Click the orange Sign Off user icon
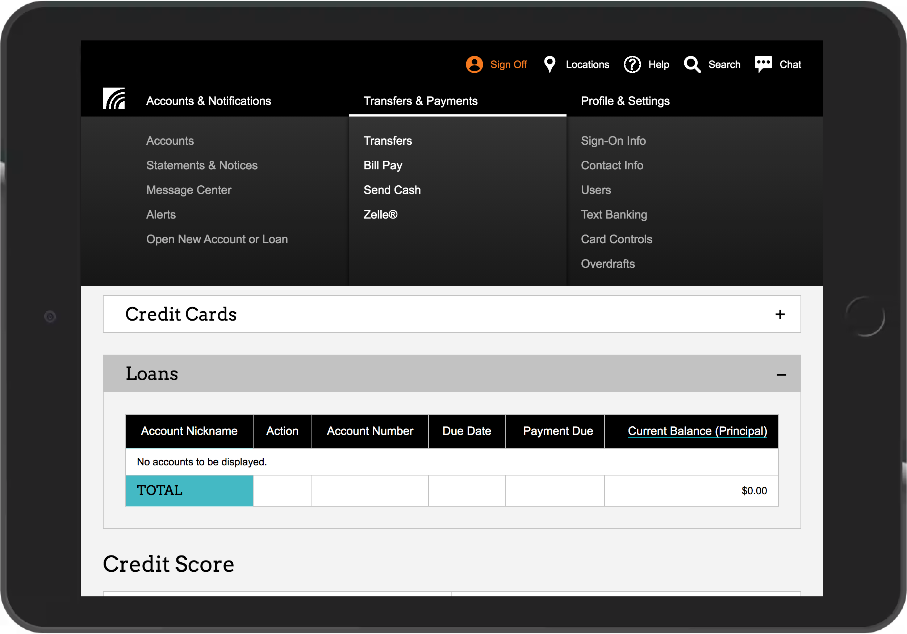 (474, 64)
